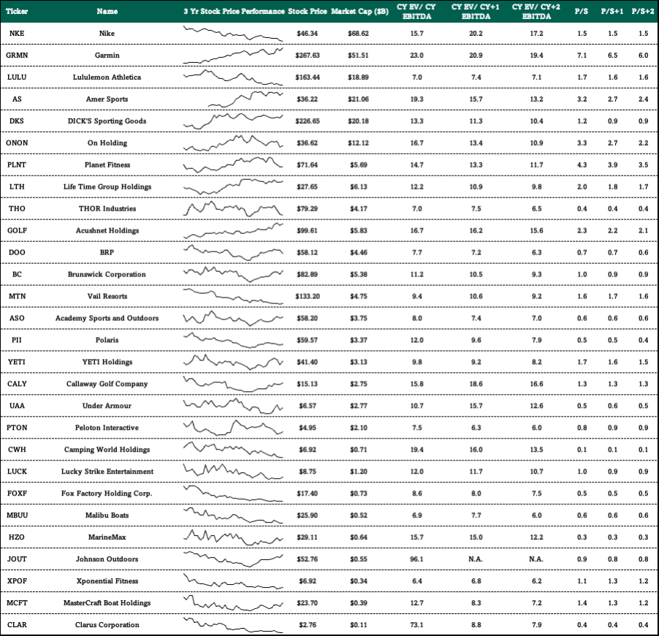
Task: Select the Market Cap ($B) column header
Action: (x=359, y=12)
